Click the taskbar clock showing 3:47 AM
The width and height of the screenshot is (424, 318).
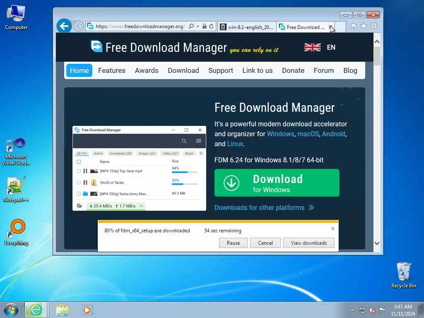coord(402,310)
